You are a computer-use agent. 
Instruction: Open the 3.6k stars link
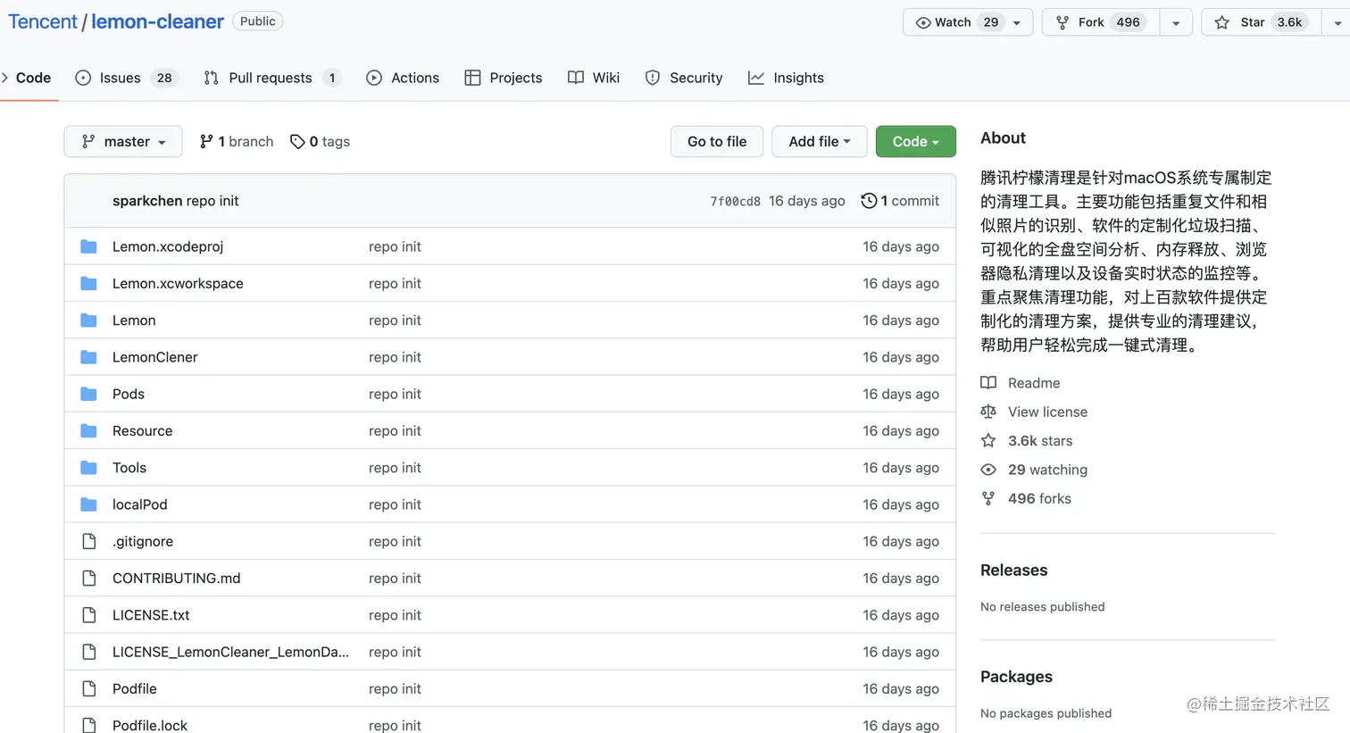tap(1040, 440)
